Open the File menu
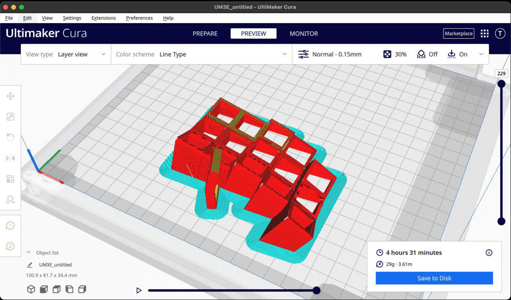Viewport: 511px width, 300px height. tap(9, 18)
